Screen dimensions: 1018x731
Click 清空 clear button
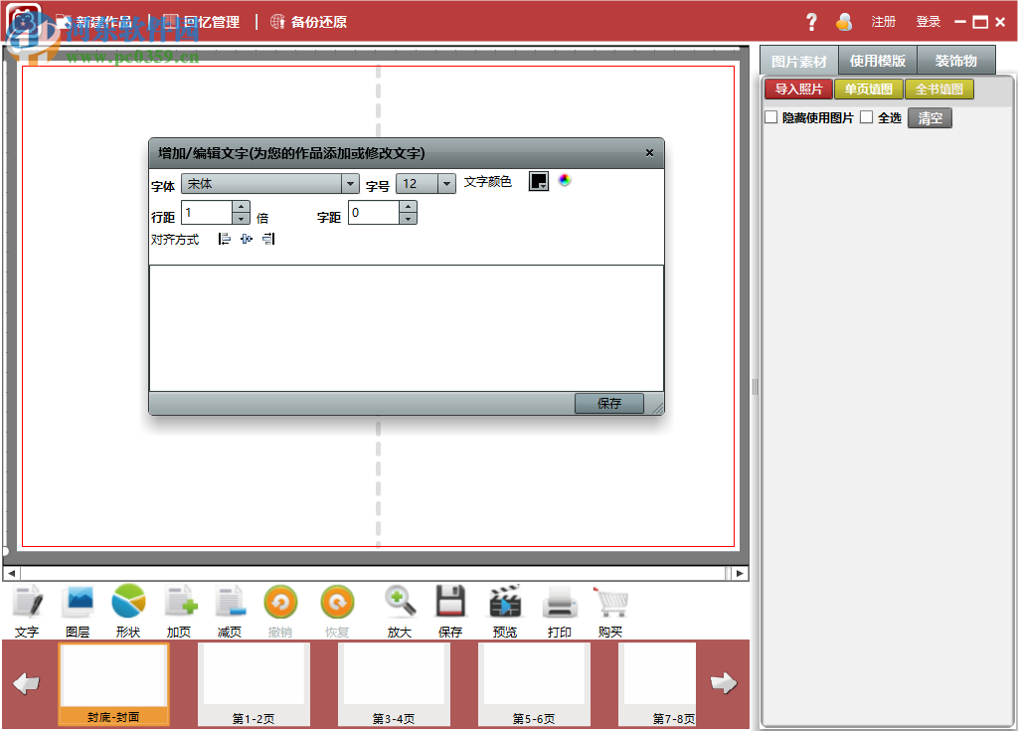click(930, 118)
